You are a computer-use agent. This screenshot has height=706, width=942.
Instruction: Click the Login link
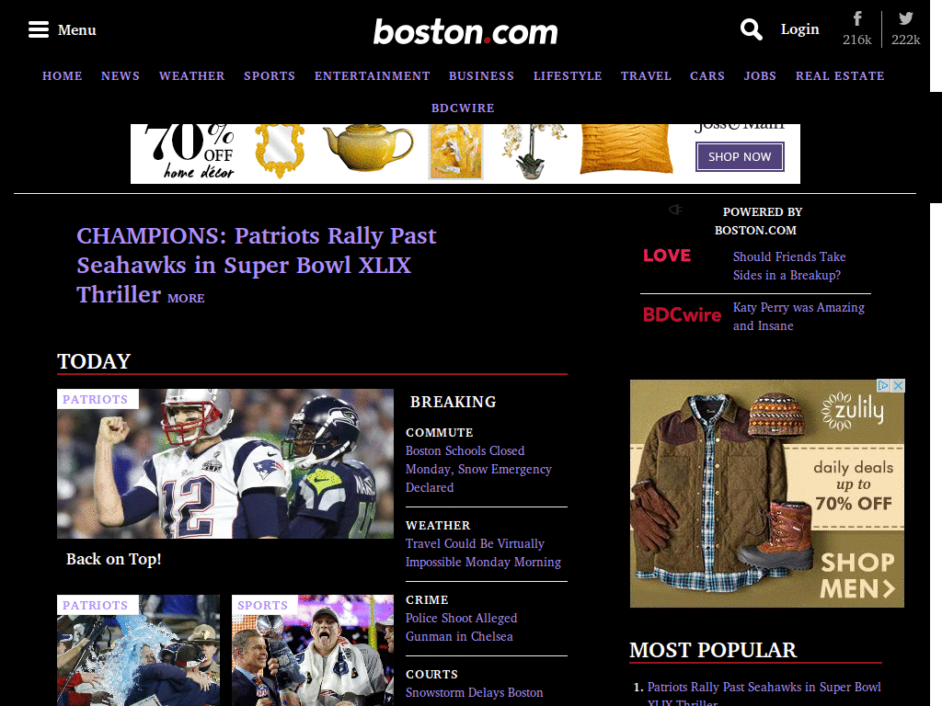(x=799, y=28)
